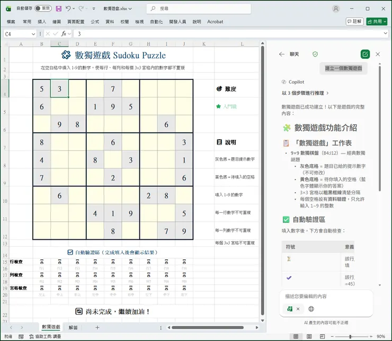This screenshot has width=392, height=341.
Task: Click the Excel file chip icon in prompt box
Action: point(290,309)
